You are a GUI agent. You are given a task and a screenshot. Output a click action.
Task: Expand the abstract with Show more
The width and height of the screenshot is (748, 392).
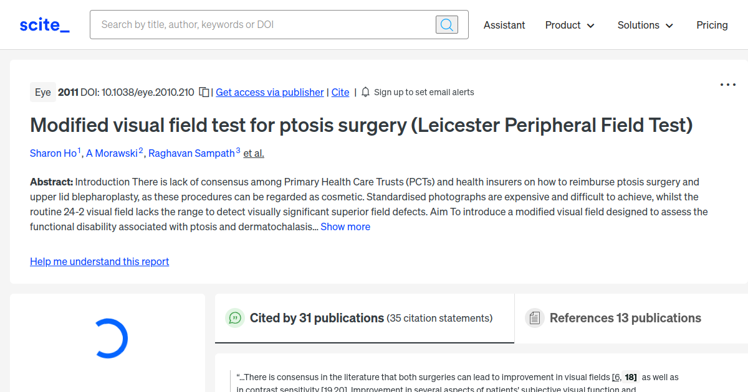coord(345,226)
